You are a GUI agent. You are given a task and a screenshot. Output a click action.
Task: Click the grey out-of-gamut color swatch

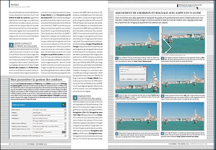pyautogui.click(x=64, y=132)
